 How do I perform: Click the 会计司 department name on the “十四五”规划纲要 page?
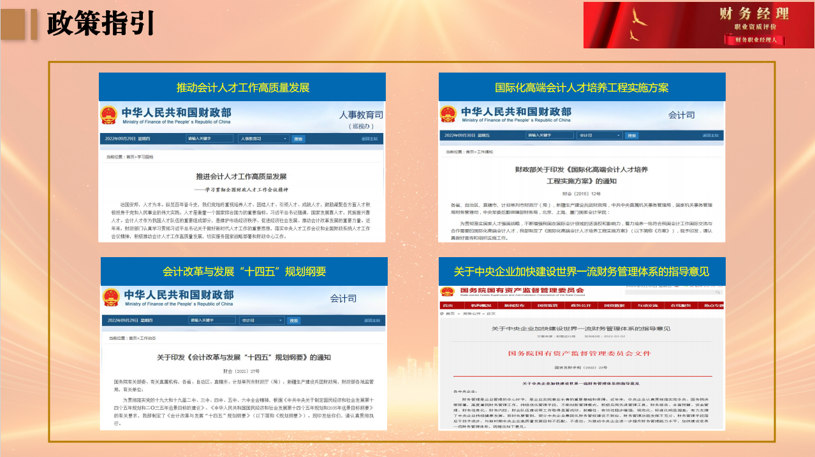point(343,298)
